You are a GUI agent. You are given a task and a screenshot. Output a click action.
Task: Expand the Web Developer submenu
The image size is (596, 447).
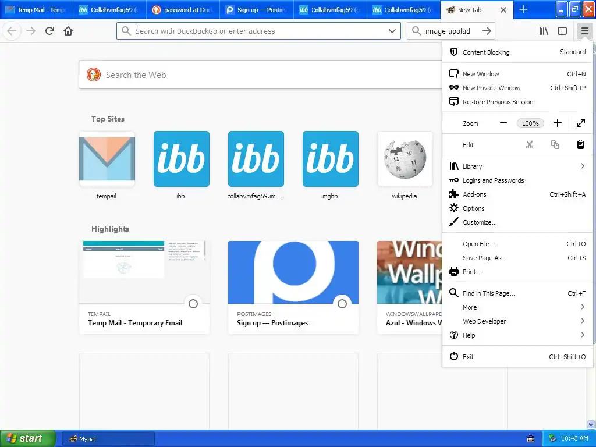[x=517, y=321]
